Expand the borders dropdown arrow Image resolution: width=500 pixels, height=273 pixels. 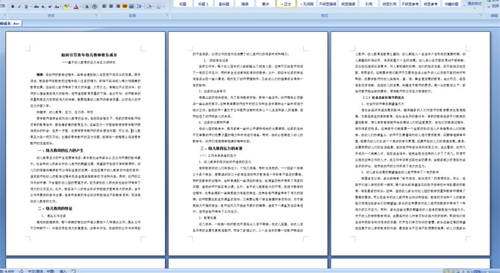[163, 7]
